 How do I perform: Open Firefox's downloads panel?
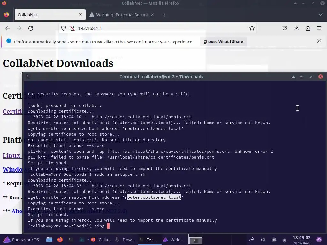[x=296, y=28]
